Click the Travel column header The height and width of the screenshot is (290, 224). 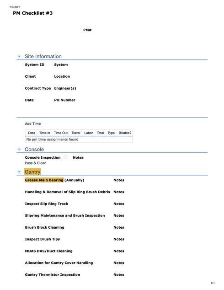(x=76, y=133)
